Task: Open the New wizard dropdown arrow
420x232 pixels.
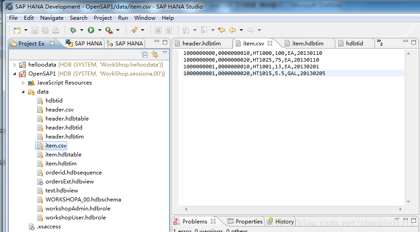Action: click(26, 30)
